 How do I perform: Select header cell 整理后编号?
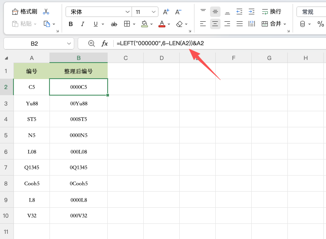79,71
